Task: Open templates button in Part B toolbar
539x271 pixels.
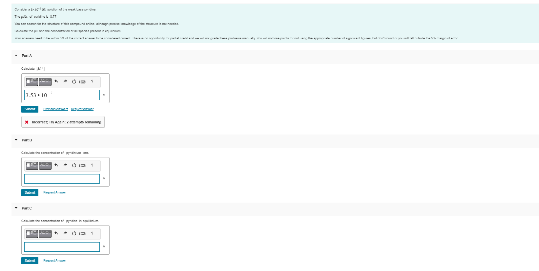Action: point(32,165)
